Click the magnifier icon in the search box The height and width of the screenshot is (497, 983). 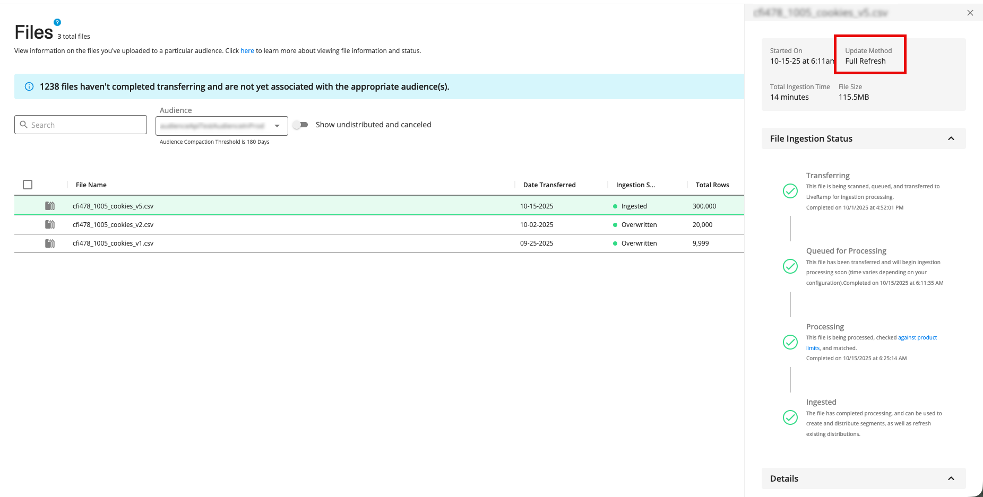pyautogui.click(x=23, y=125)
